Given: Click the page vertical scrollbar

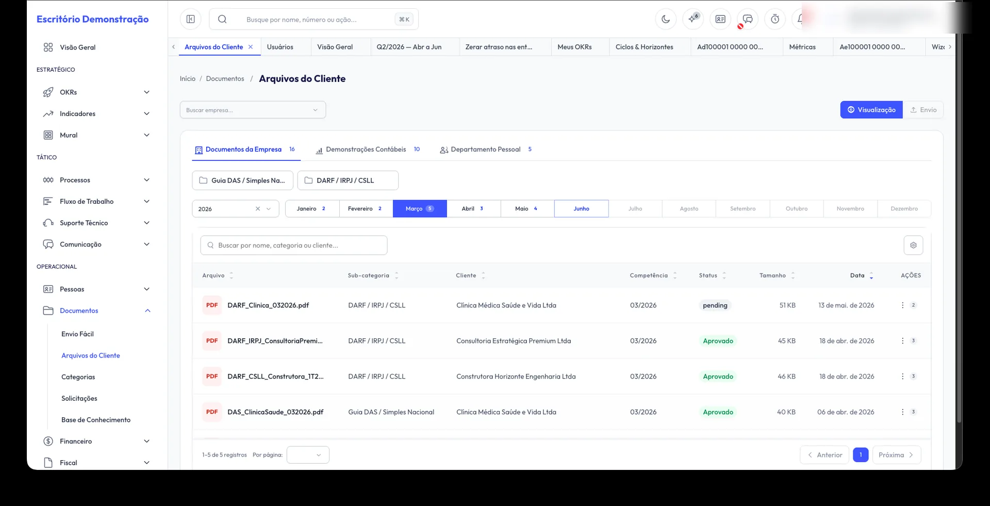Looking at the screenshot, I should 959,227.
